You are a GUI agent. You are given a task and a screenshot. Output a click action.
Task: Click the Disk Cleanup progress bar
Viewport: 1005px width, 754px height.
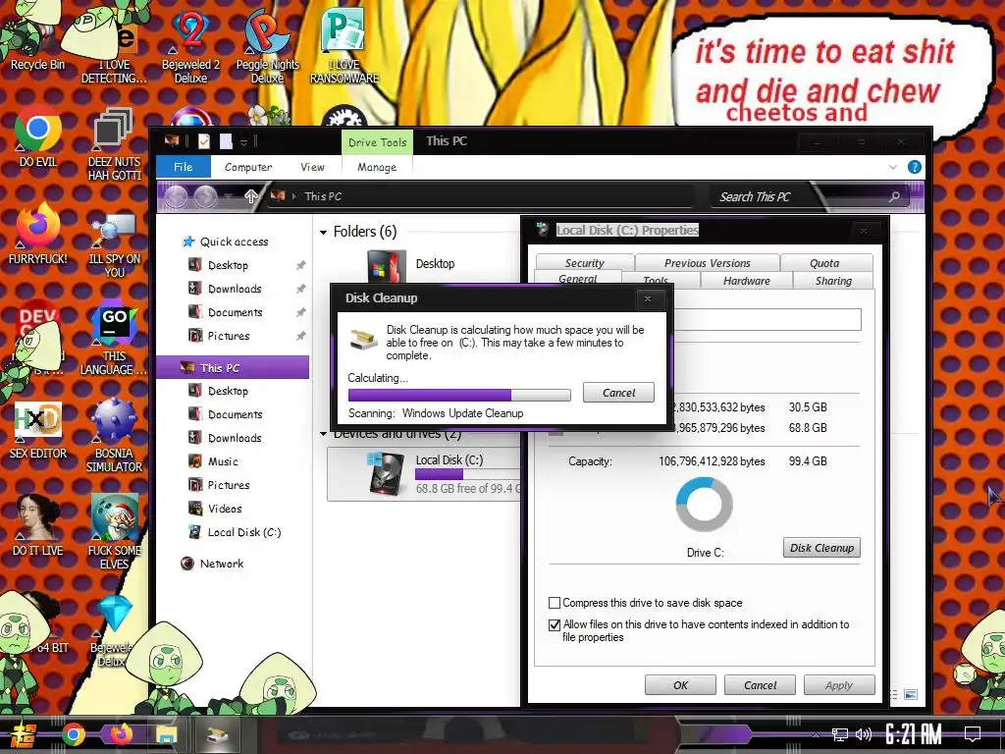click(x=459, y=395)
